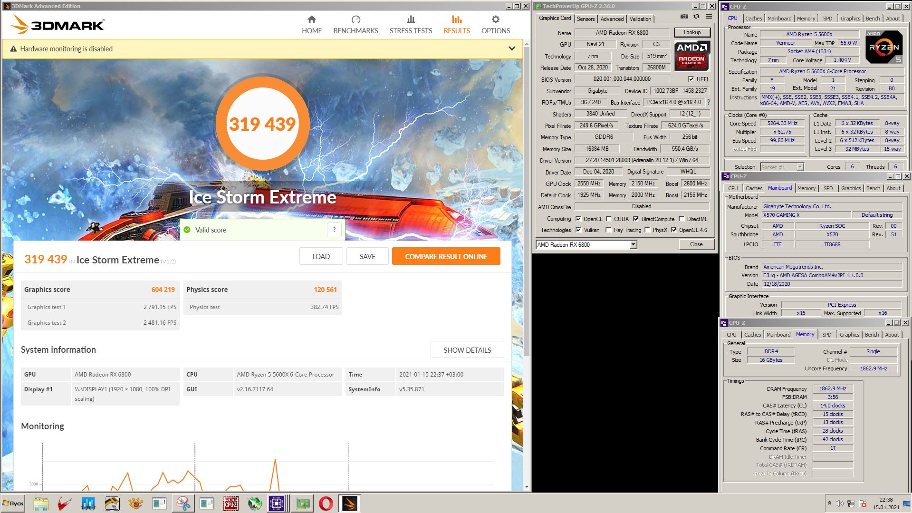Go to Stress Tests in 3DMark
This screenshot has height=513, width=912.
pos(411,25)
